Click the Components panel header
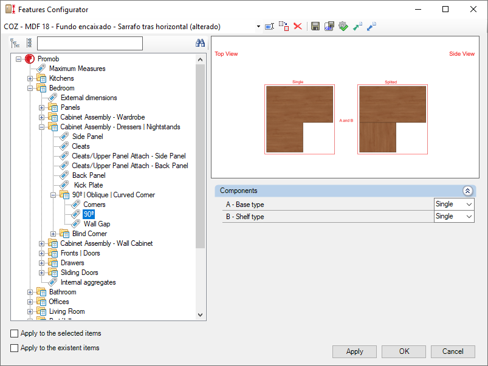 pyautogui.click(x=345, y=191)
